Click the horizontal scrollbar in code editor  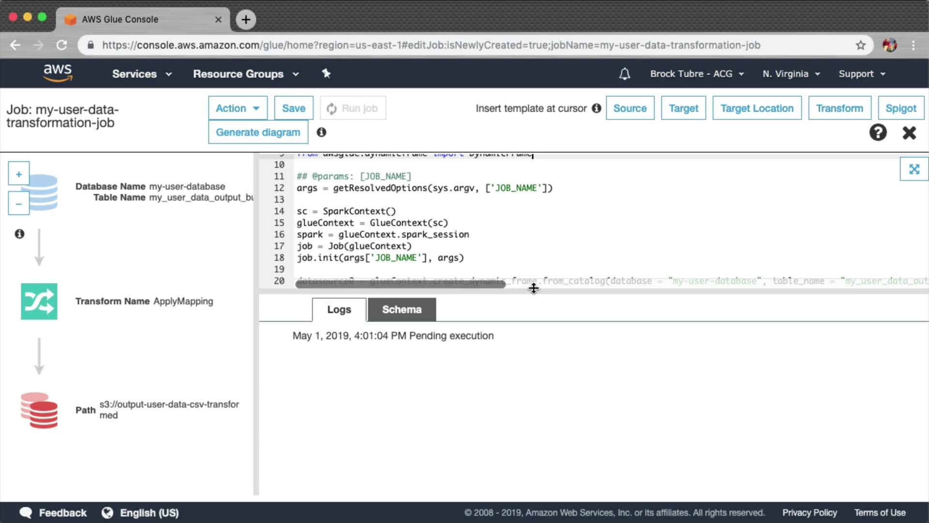[400, 285]
